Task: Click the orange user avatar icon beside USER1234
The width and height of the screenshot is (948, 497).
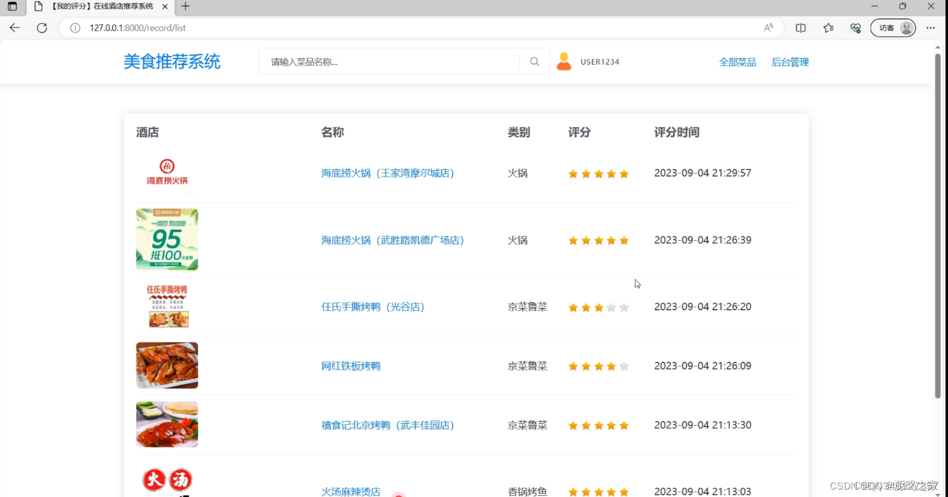Action: pos(564,61)
